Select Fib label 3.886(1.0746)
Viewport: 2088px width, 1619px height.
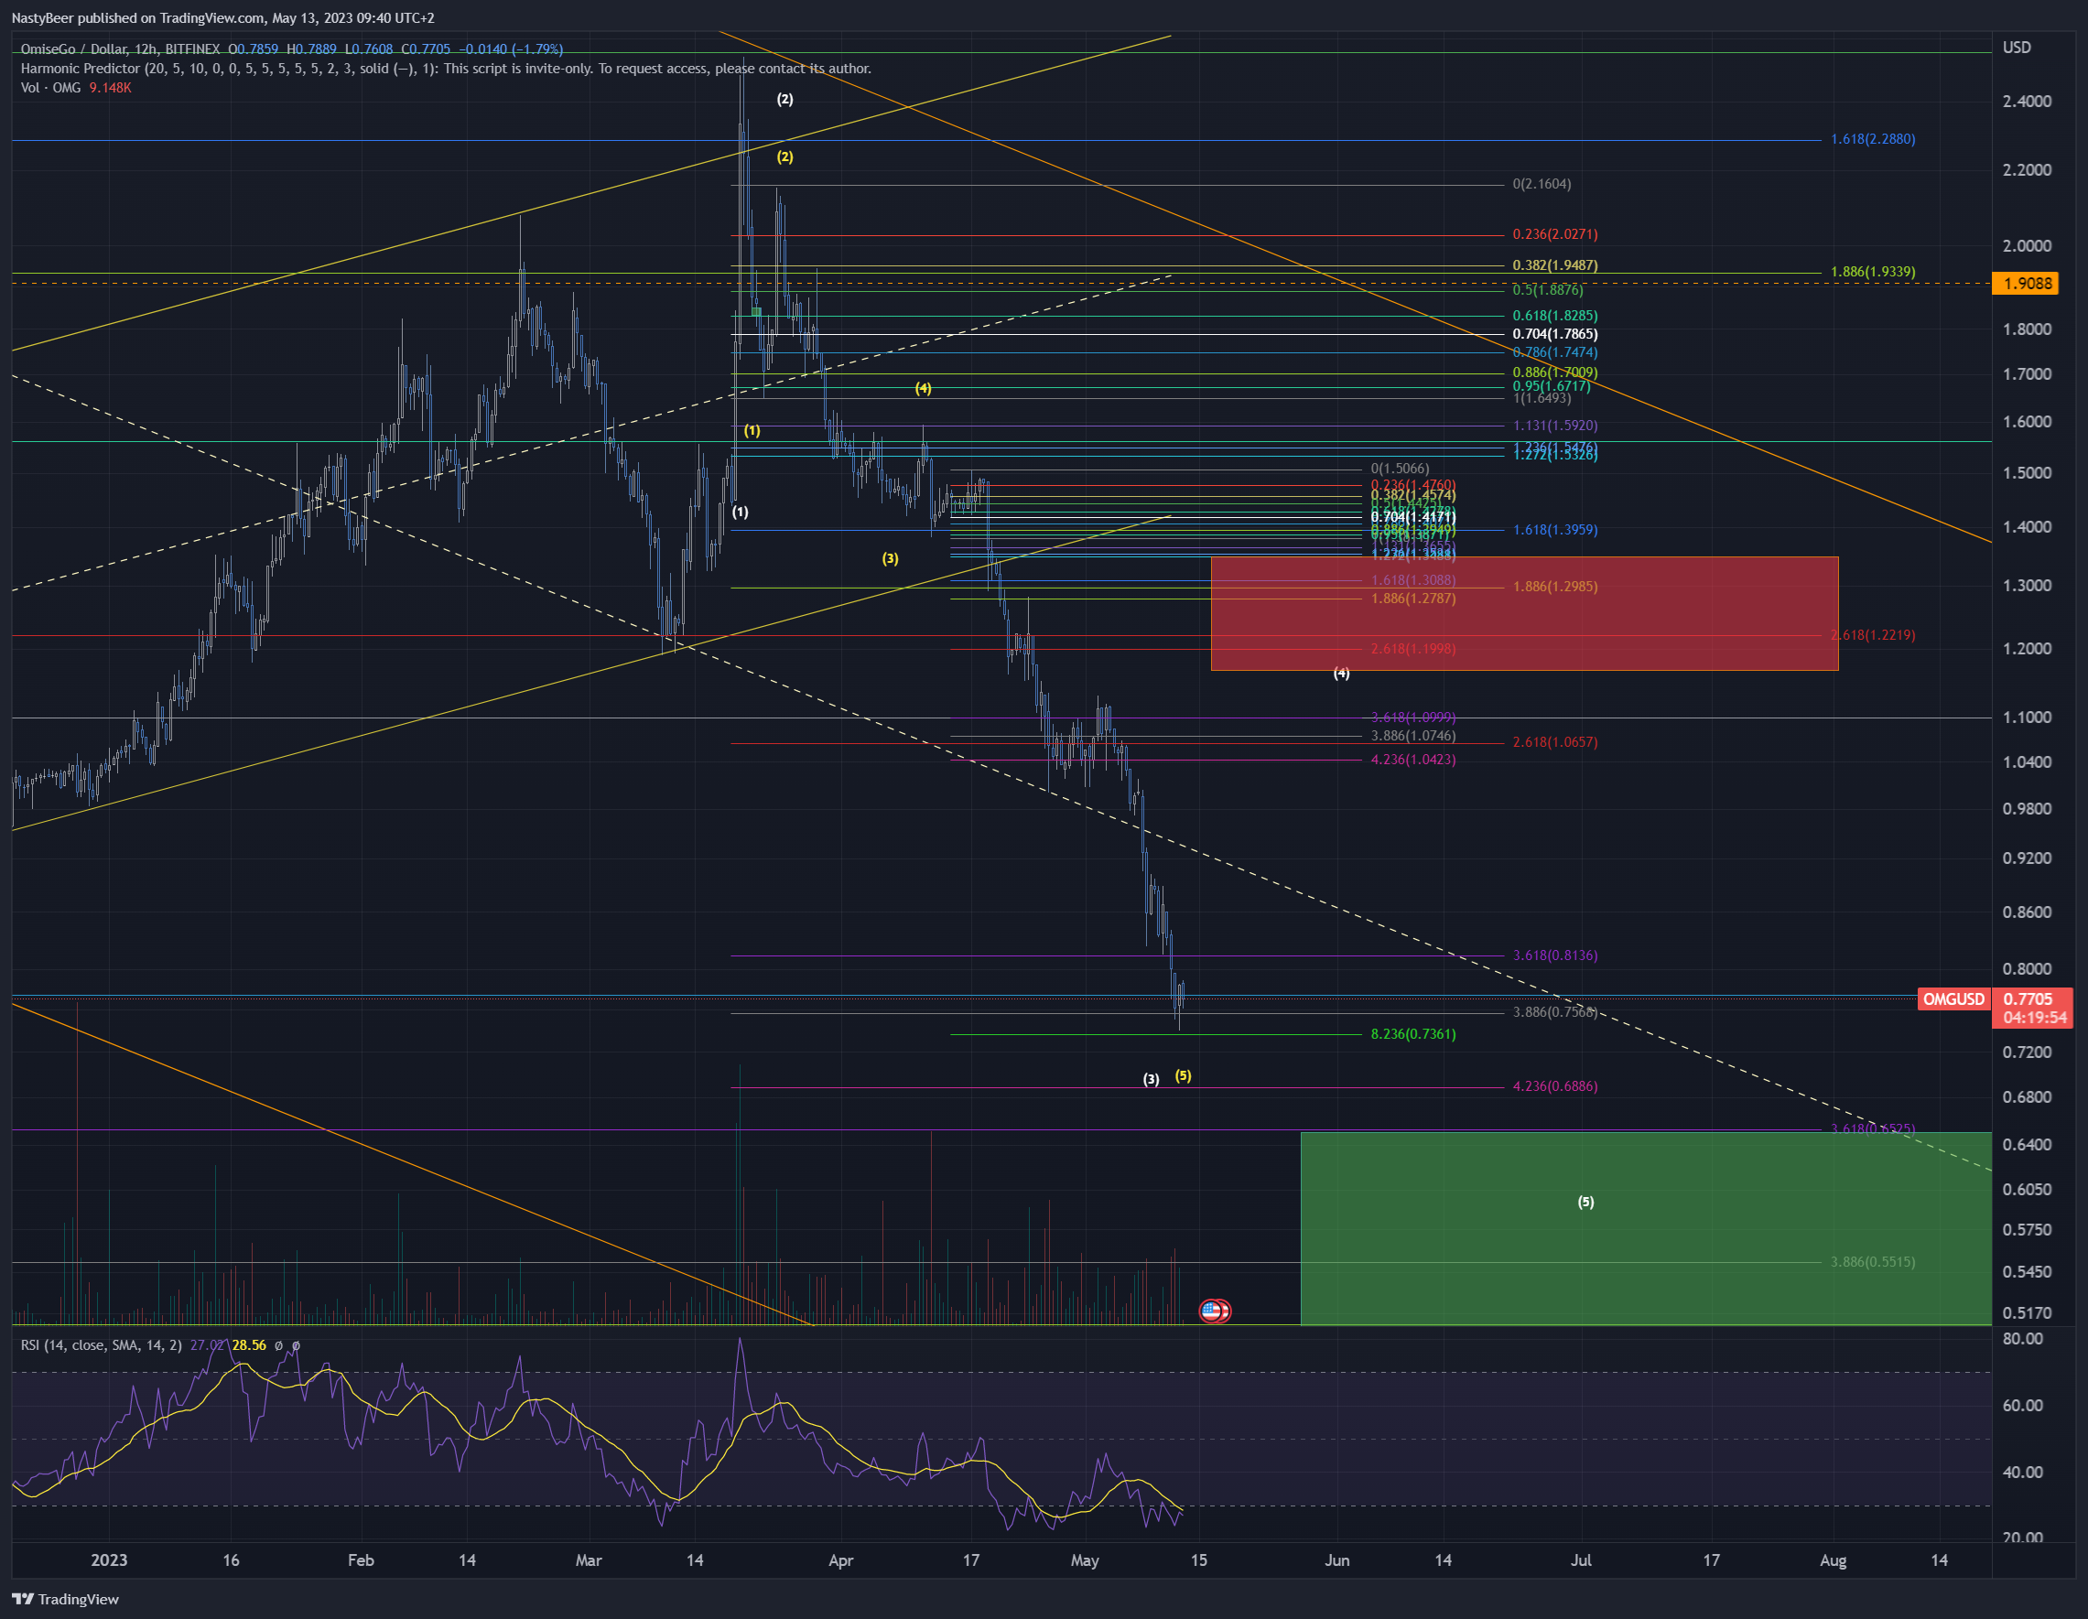click(1413, 735)
